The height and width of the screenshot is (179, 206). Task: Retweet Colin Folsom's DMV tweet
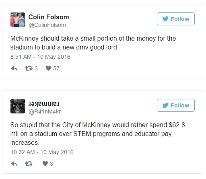29,68
